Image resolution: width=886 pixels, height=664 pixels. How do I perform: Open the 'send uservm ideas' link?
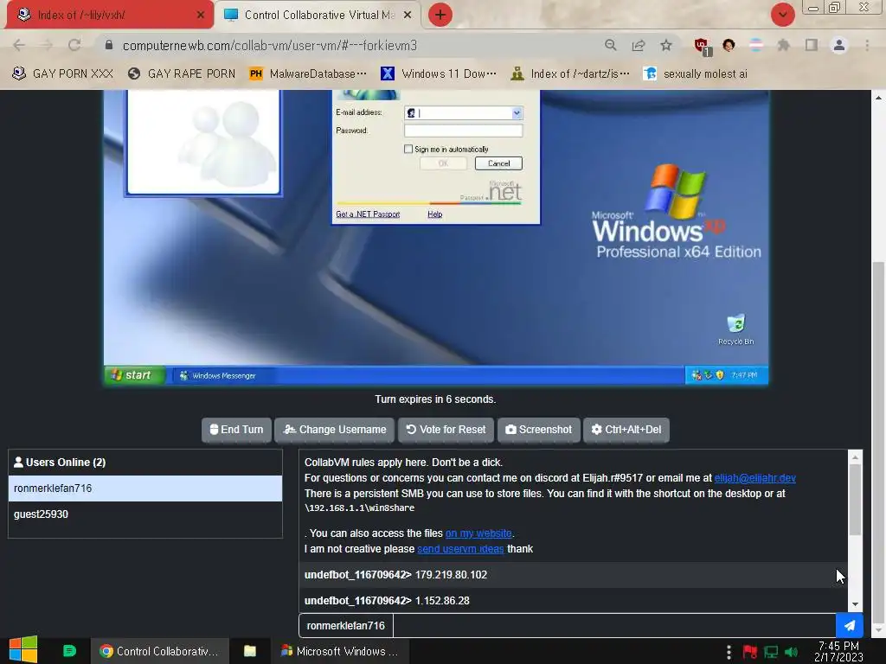coord(460,549)
